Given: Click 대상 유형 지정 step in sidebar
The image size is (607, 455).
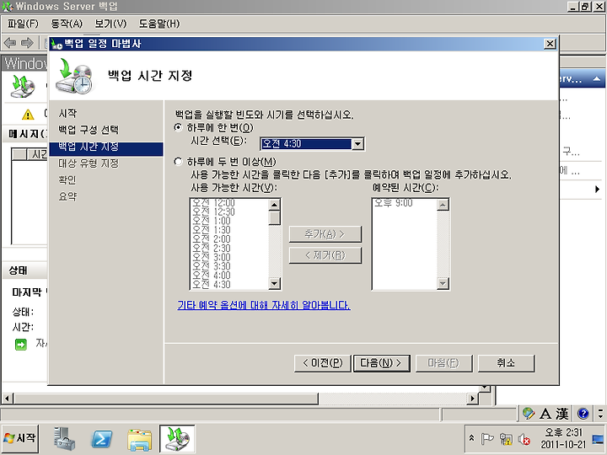Looking at the screenshot, I should [x=89, y=163].
